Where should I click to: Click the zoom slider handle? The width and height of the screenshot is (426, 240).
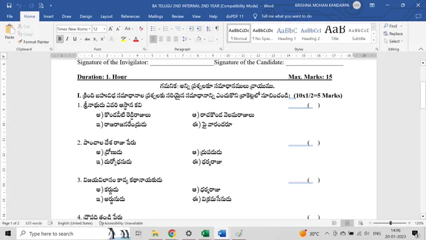[391, 223]
